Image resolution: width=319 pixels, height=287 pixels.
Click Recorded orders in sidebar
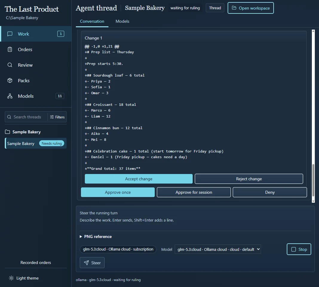tap(36, 262)
